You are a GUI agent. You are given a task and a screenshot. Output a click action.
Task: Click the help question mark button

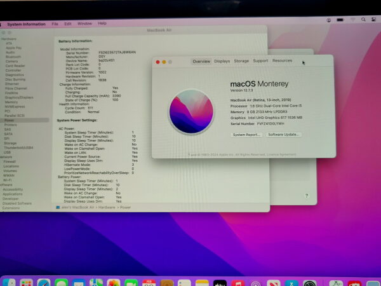[x=307, y=196]
